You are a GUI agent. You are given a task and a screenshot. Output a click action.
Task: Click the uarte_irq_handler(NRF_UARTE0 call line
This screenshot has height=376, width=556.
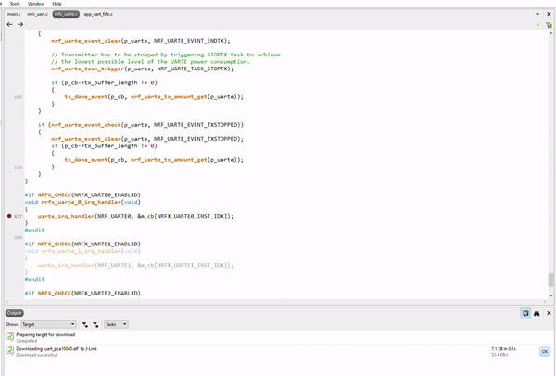point(135,216)
